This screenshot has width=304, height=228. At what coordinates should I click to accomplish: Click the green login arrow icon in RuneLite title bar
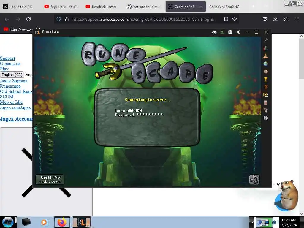(222, 32)
